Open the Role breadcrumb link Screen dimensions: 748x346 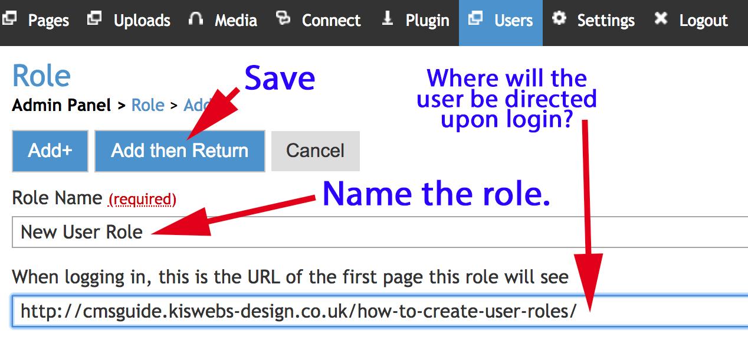point(148,105)
